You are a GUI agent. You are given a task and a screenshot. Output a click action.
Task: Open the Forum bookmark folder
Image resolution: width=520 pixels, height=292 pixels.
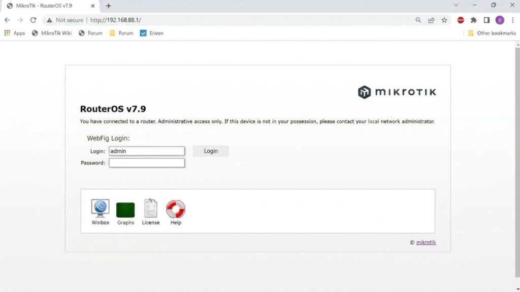pyautogui.click(x=121, y=33)
